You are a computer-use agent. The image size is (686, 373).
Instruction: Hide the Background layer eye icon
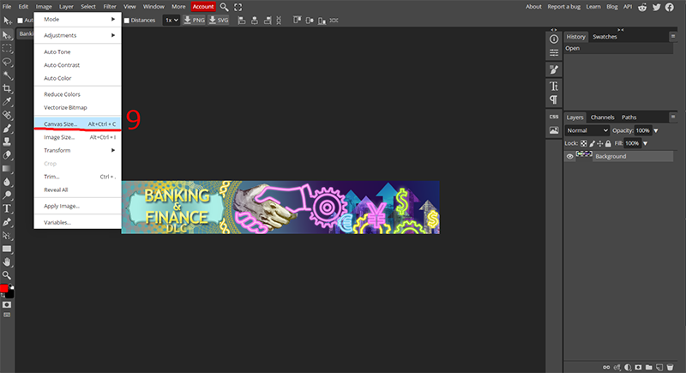coord(569,157)
